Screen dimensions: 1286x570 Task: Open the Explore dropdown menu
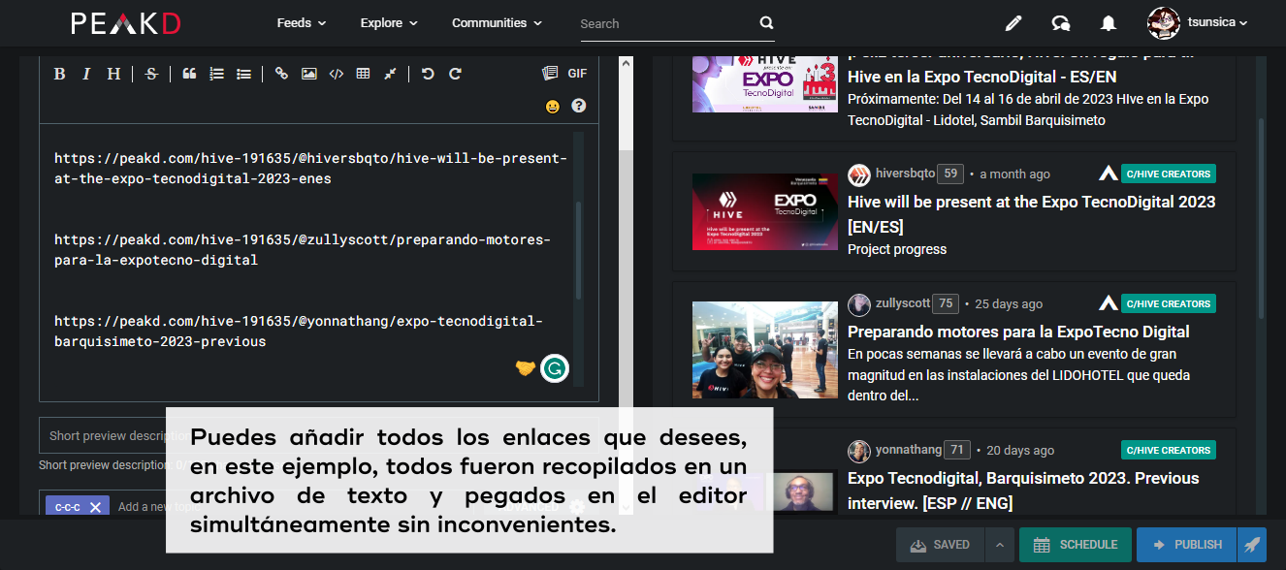tap(389, 22)
